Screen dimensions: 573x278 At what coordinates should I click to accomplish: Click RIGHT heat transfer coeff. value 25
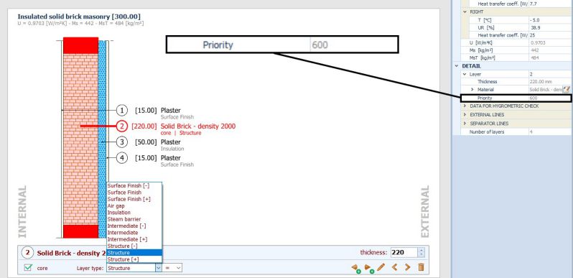[x=551, y=35]
